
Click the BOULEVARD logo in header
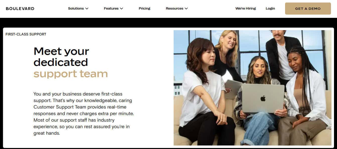20,9
